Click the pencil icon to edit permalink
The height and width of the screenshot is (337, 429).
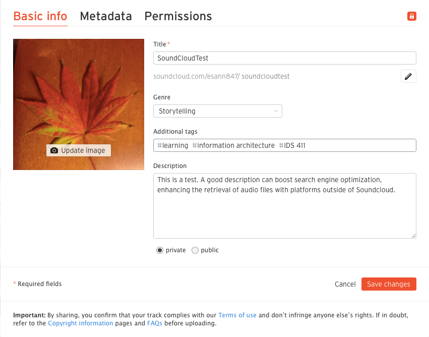click(x=408, y=76)
